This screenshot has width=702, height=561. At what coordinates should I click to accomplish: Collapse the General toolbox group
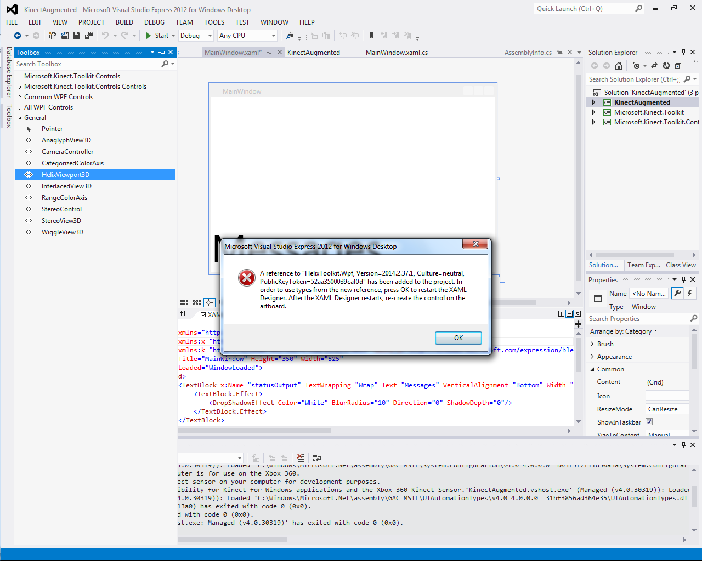click(20, 118)
